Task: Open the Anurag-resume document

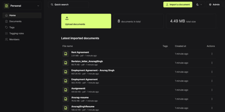Action: click(80, 97)
